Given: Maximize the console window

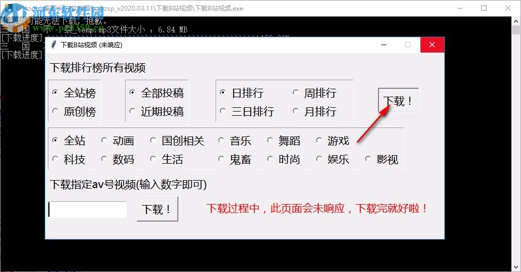Looking at the screenshot, I should [x=484, y=8].
